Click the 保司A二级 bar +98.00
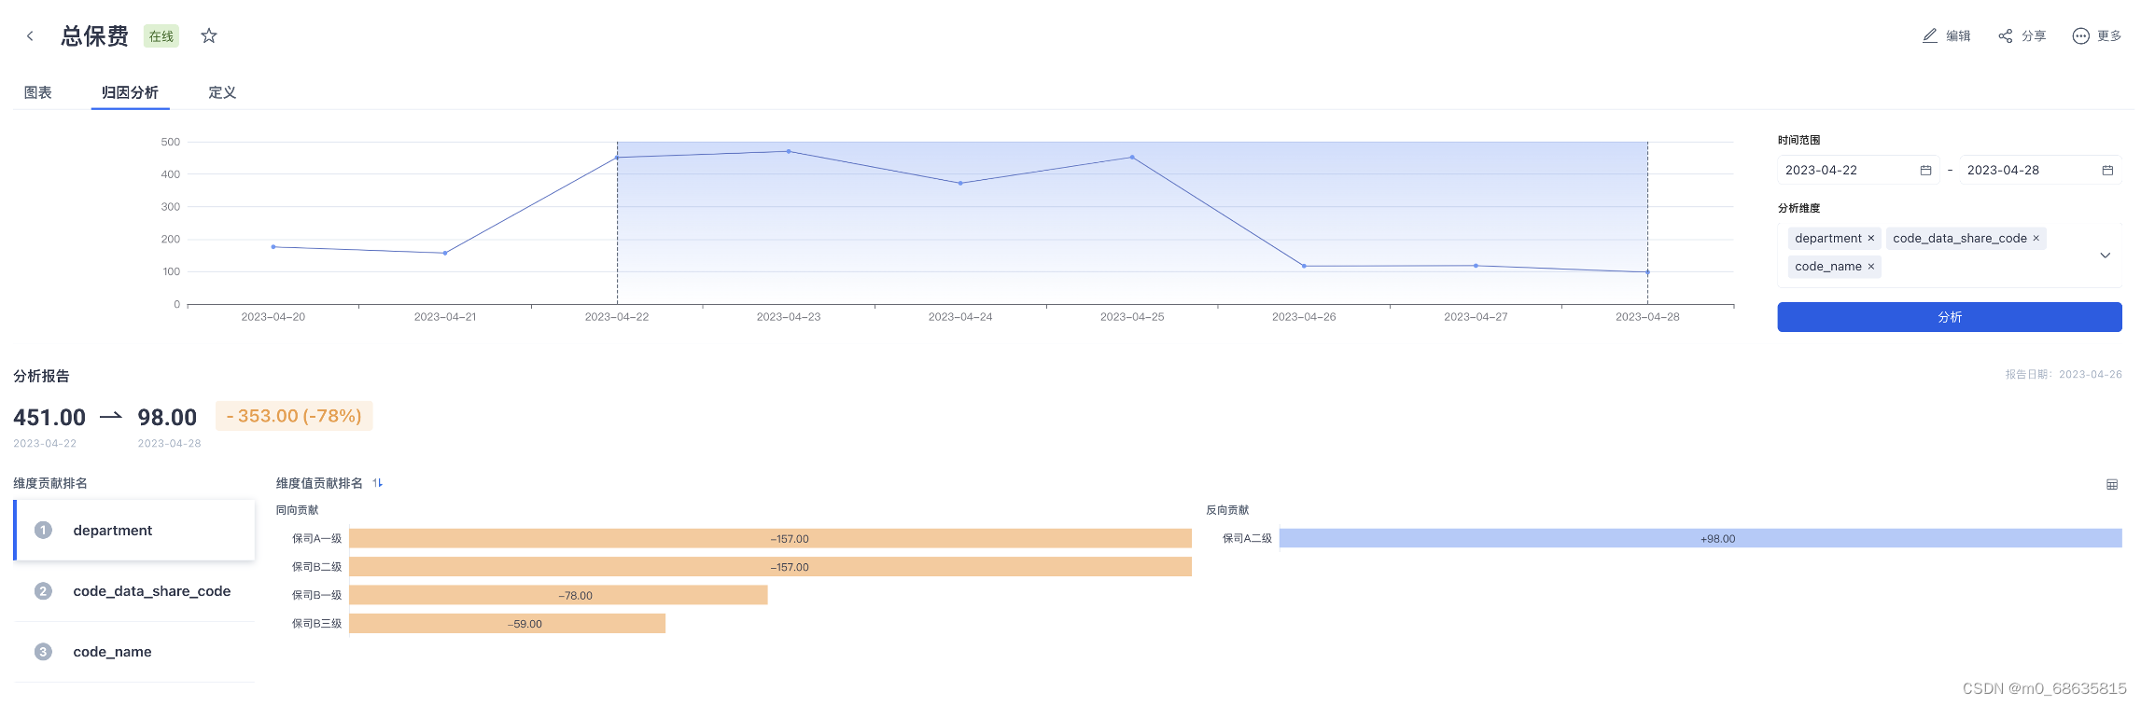This screenshot has width=2141, height=705. click(1700, 539)
